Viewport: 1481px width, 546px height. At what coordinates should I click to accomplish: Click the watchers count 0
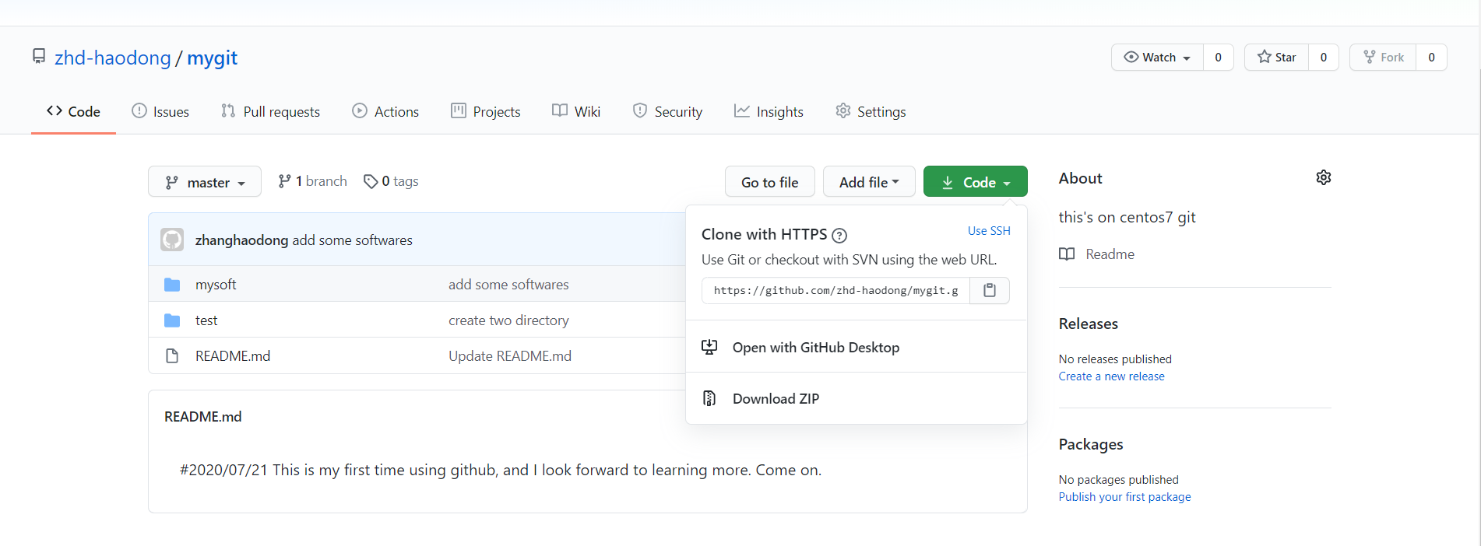(x=1219, y=58)
